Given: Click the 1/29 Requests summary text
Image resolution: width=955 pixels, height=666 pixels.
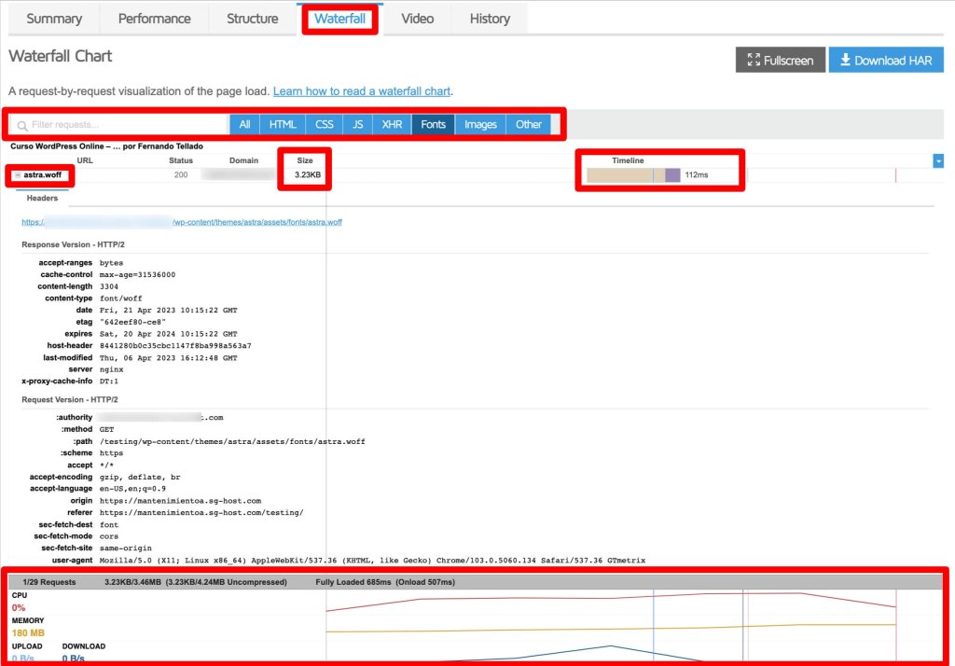Looking at the screenshot, I should point(49,583).
